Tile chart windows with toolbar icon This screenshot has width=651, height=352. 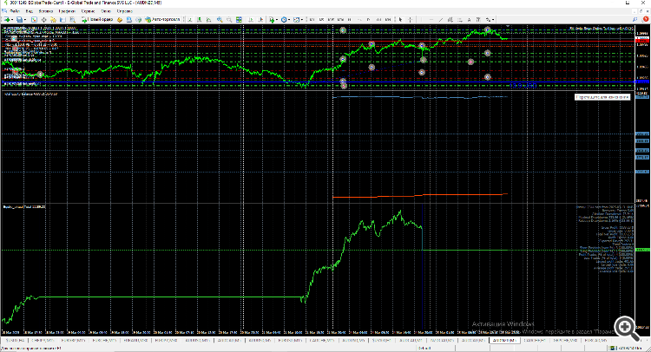pos(239,19)
